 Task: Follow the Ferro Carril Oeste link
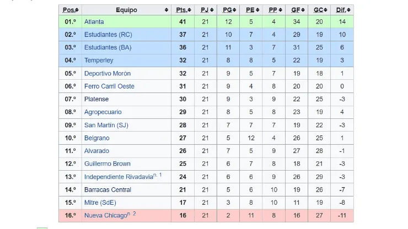pyautogui.click(x=109, y=86)
